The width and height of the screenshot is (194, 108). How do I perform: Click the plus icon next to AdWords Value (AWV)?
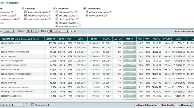point(110,12)
